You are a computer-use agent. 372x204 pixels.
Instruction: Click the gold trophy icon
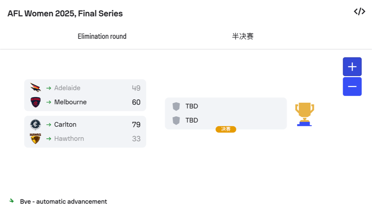(x=305, y=114)
